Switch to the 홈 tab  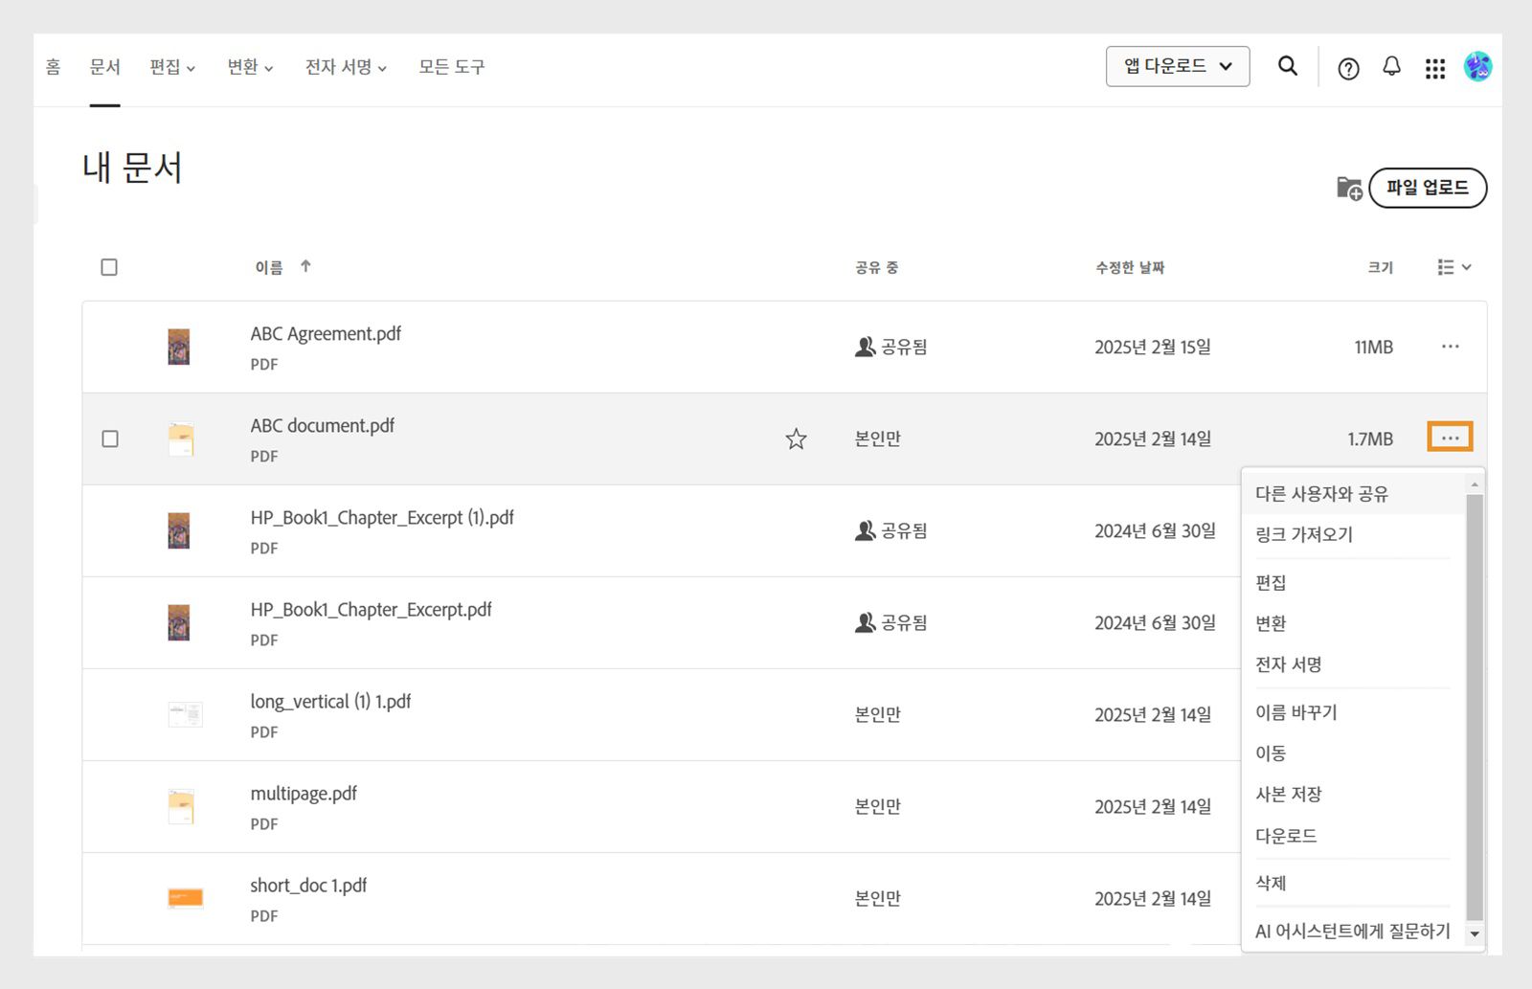[x=53, y=67]
